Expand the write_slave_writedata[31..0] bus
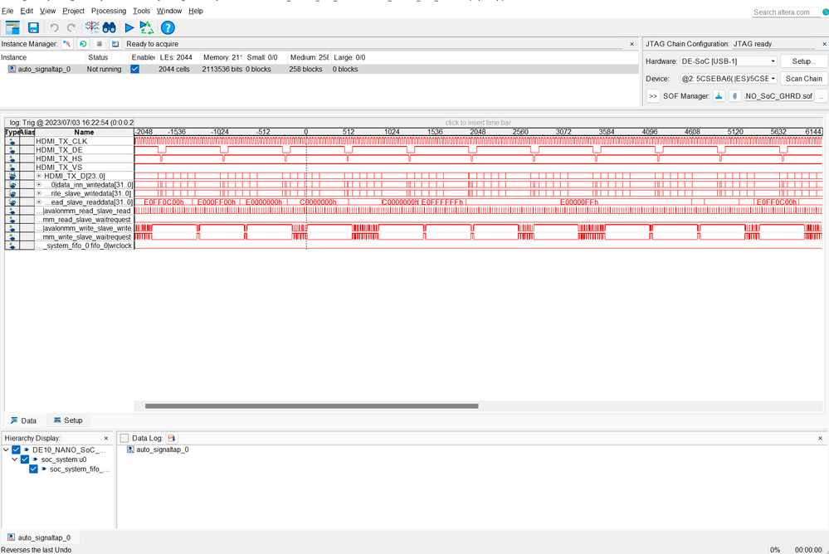829x554 pixels. point(39,193)
